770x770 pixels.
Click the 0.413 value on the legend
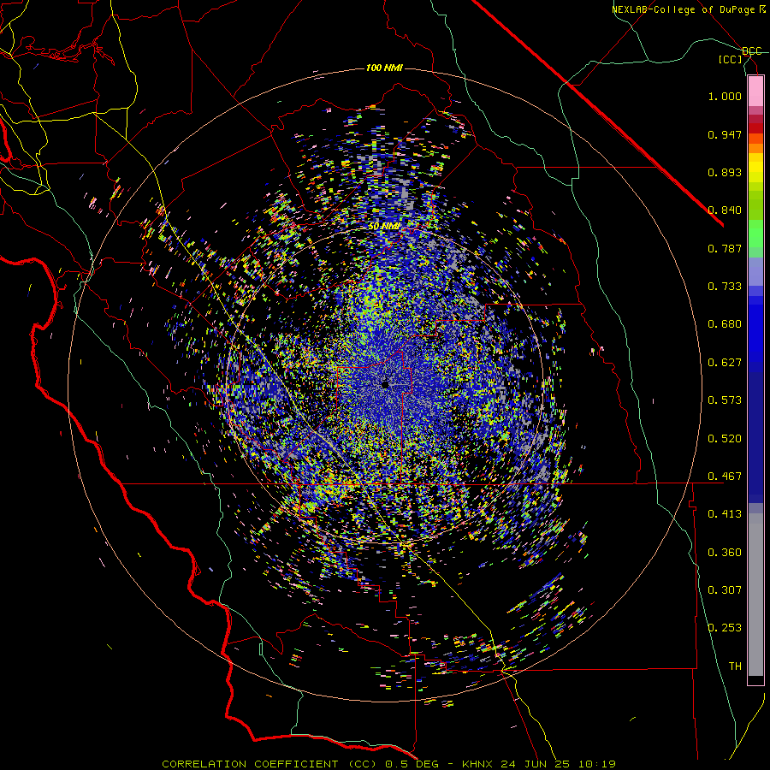725,514
